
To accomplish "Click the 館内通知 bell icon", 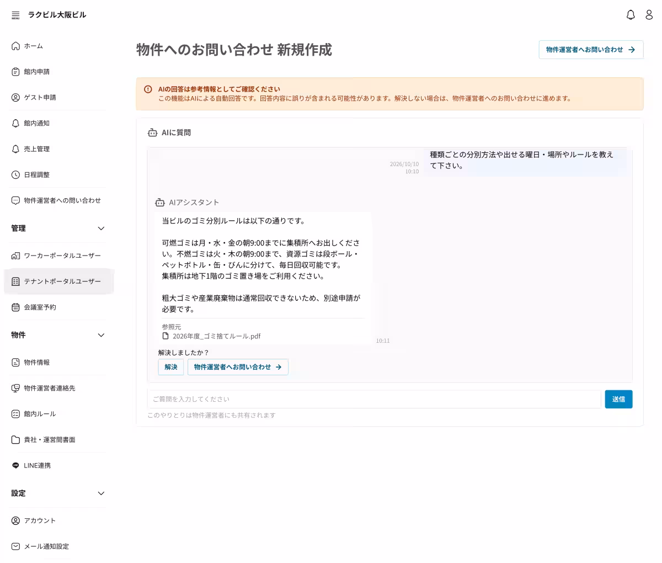I will [x=15, y=123].
